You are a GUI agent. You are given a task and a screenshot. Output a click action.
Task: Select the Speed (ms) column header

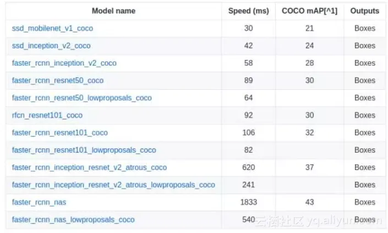tap(248, 10)
